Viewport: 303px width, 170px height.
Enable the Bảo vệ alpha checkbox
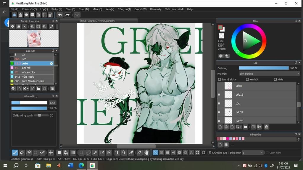click(x=219, y=79)
